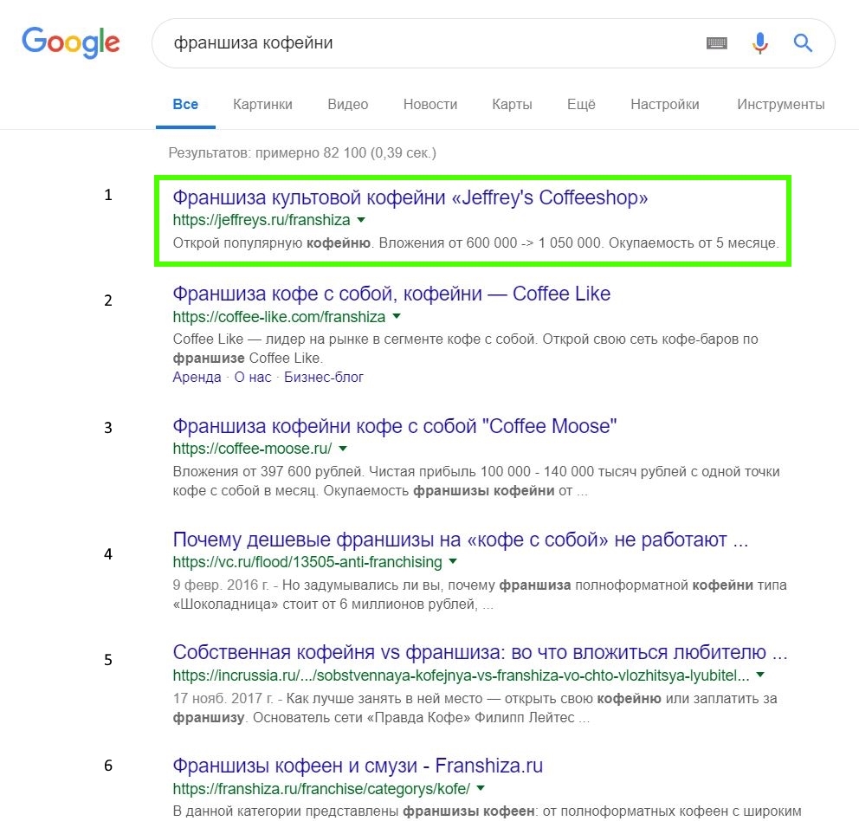Expand the 'Ещё' menu

click(581, 104)
